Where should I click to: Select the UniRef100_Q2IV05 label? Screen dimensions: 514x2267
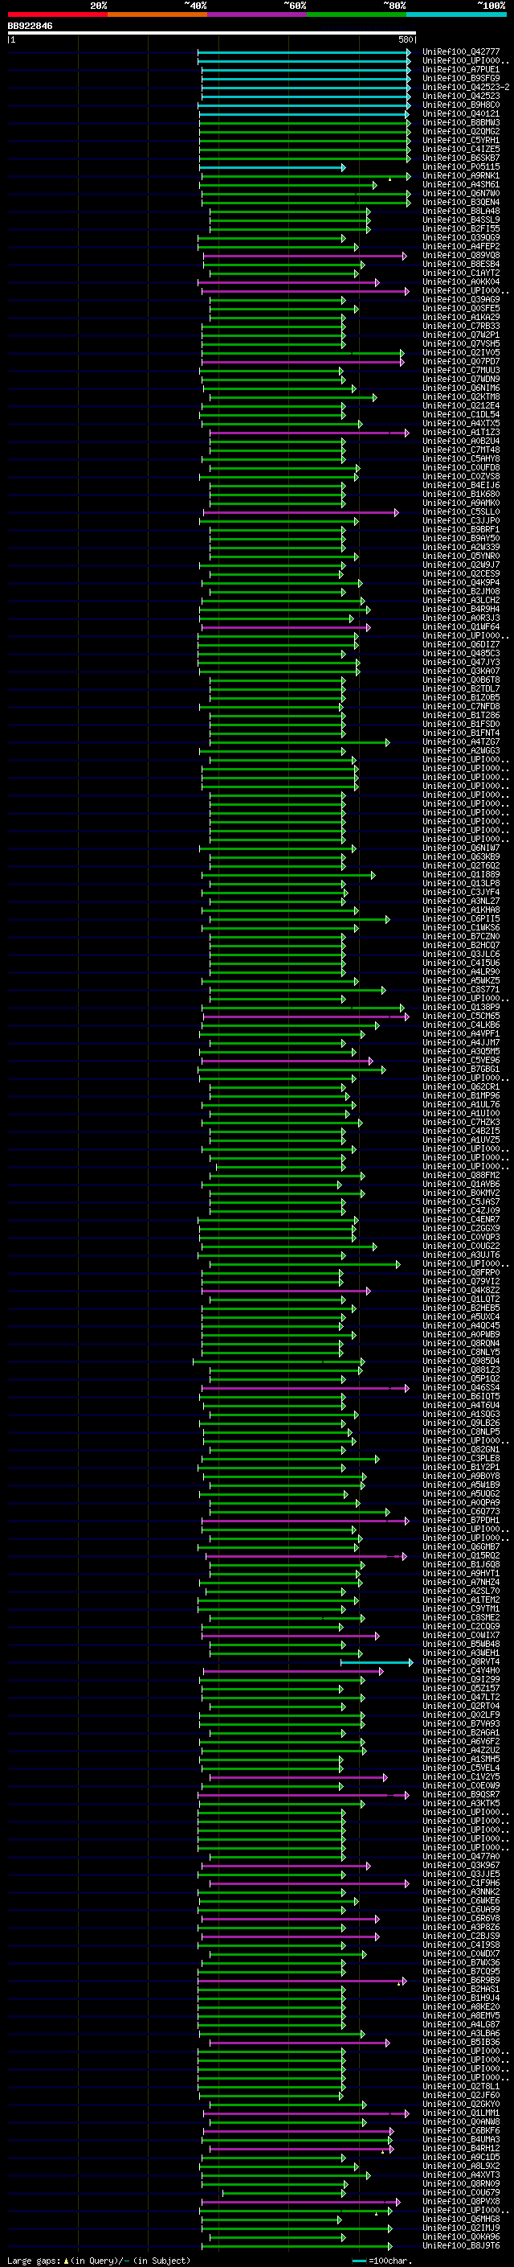(x=461, y=353)
